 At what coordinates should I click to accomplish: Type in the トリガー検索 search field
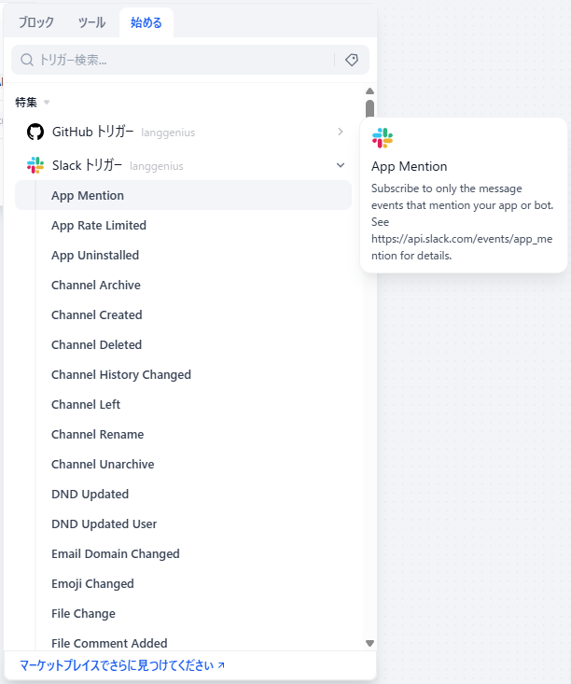point(182,60)
